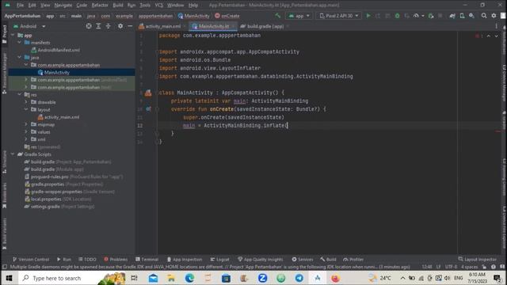Open Resource Manager side tool window
507x285 pixels.
pos(4,74)
